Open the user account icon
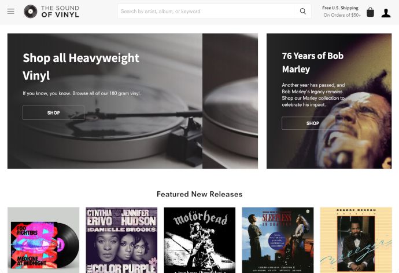Viewport: 399px width, 273px height. 386,13
